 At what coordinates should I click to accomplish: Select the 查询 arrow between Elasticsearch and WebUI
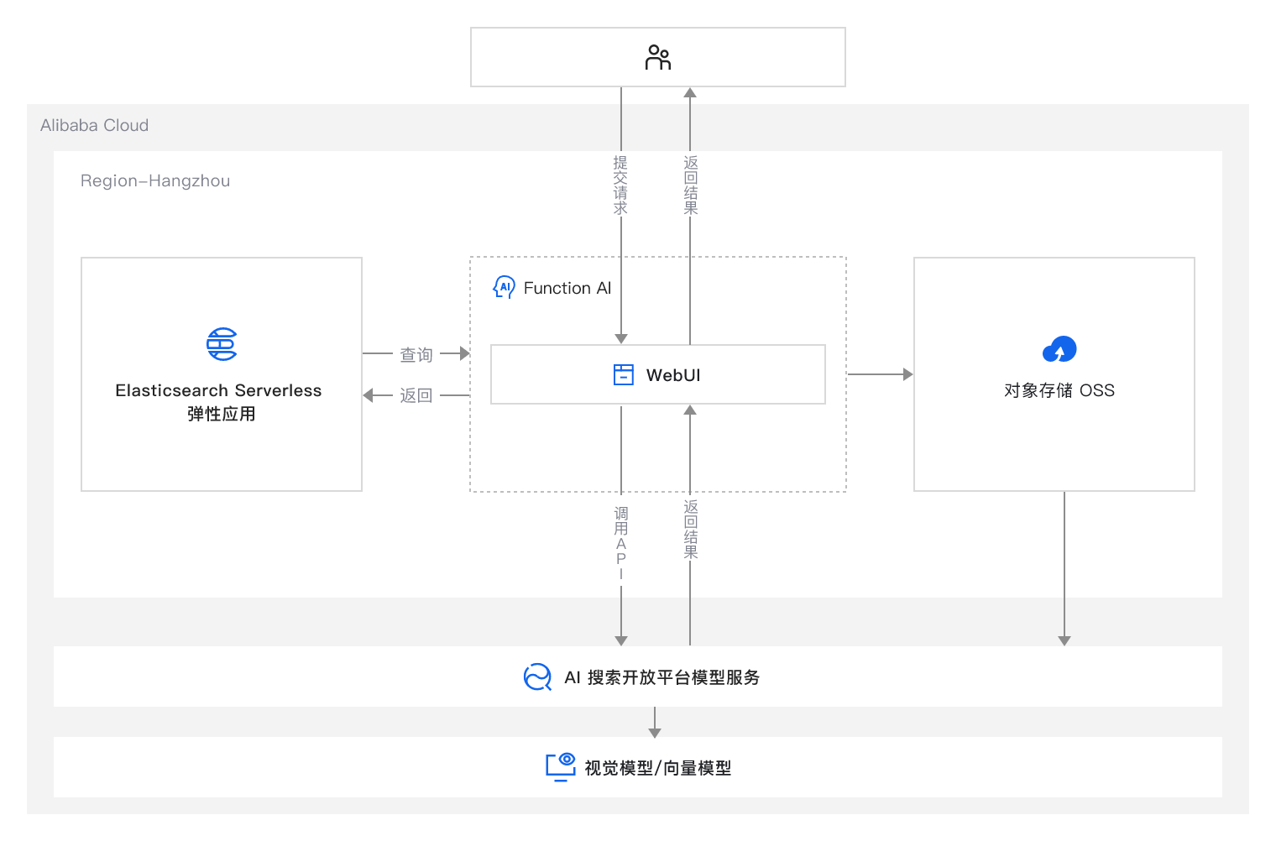416,353
